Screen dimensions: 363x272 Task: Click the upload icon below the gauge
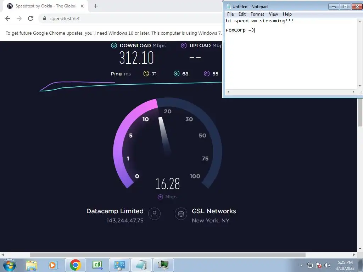[160, 197]
